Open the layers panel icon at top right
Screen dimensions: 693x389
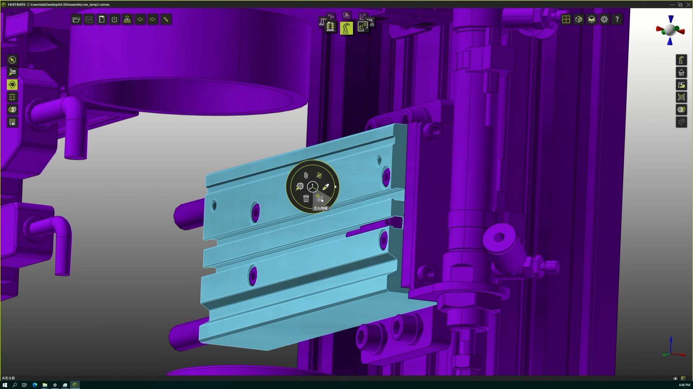pos(592,19)
